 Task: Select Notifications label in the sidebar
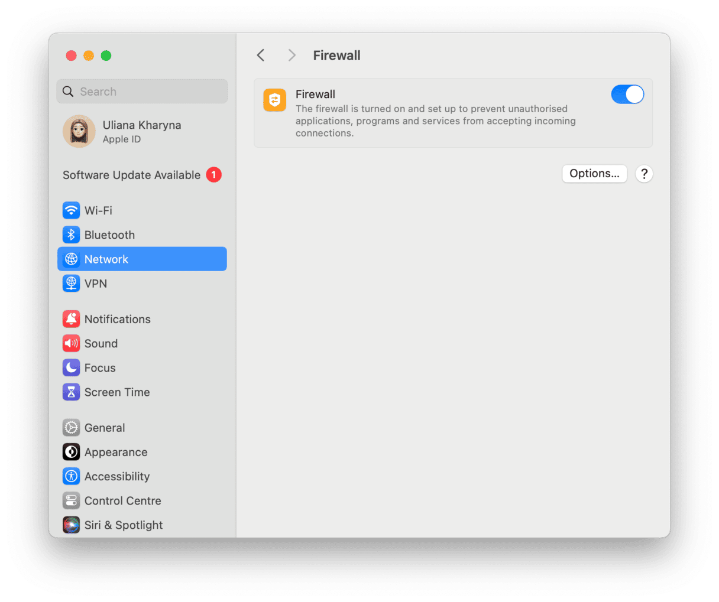(x=118, y=319)
